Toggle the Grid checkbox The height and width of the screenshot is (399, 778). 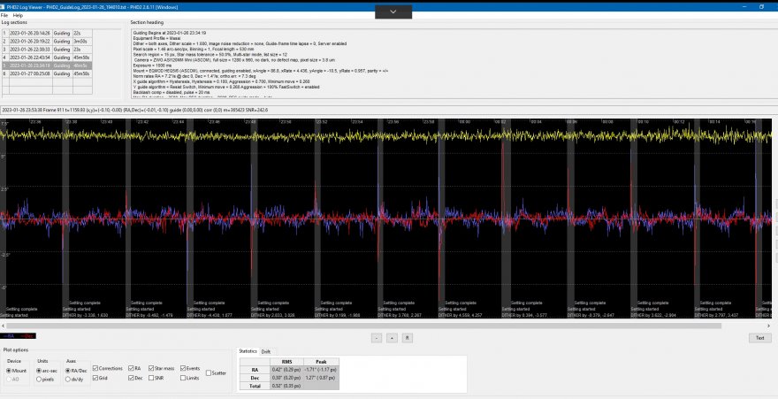(95, 378)
